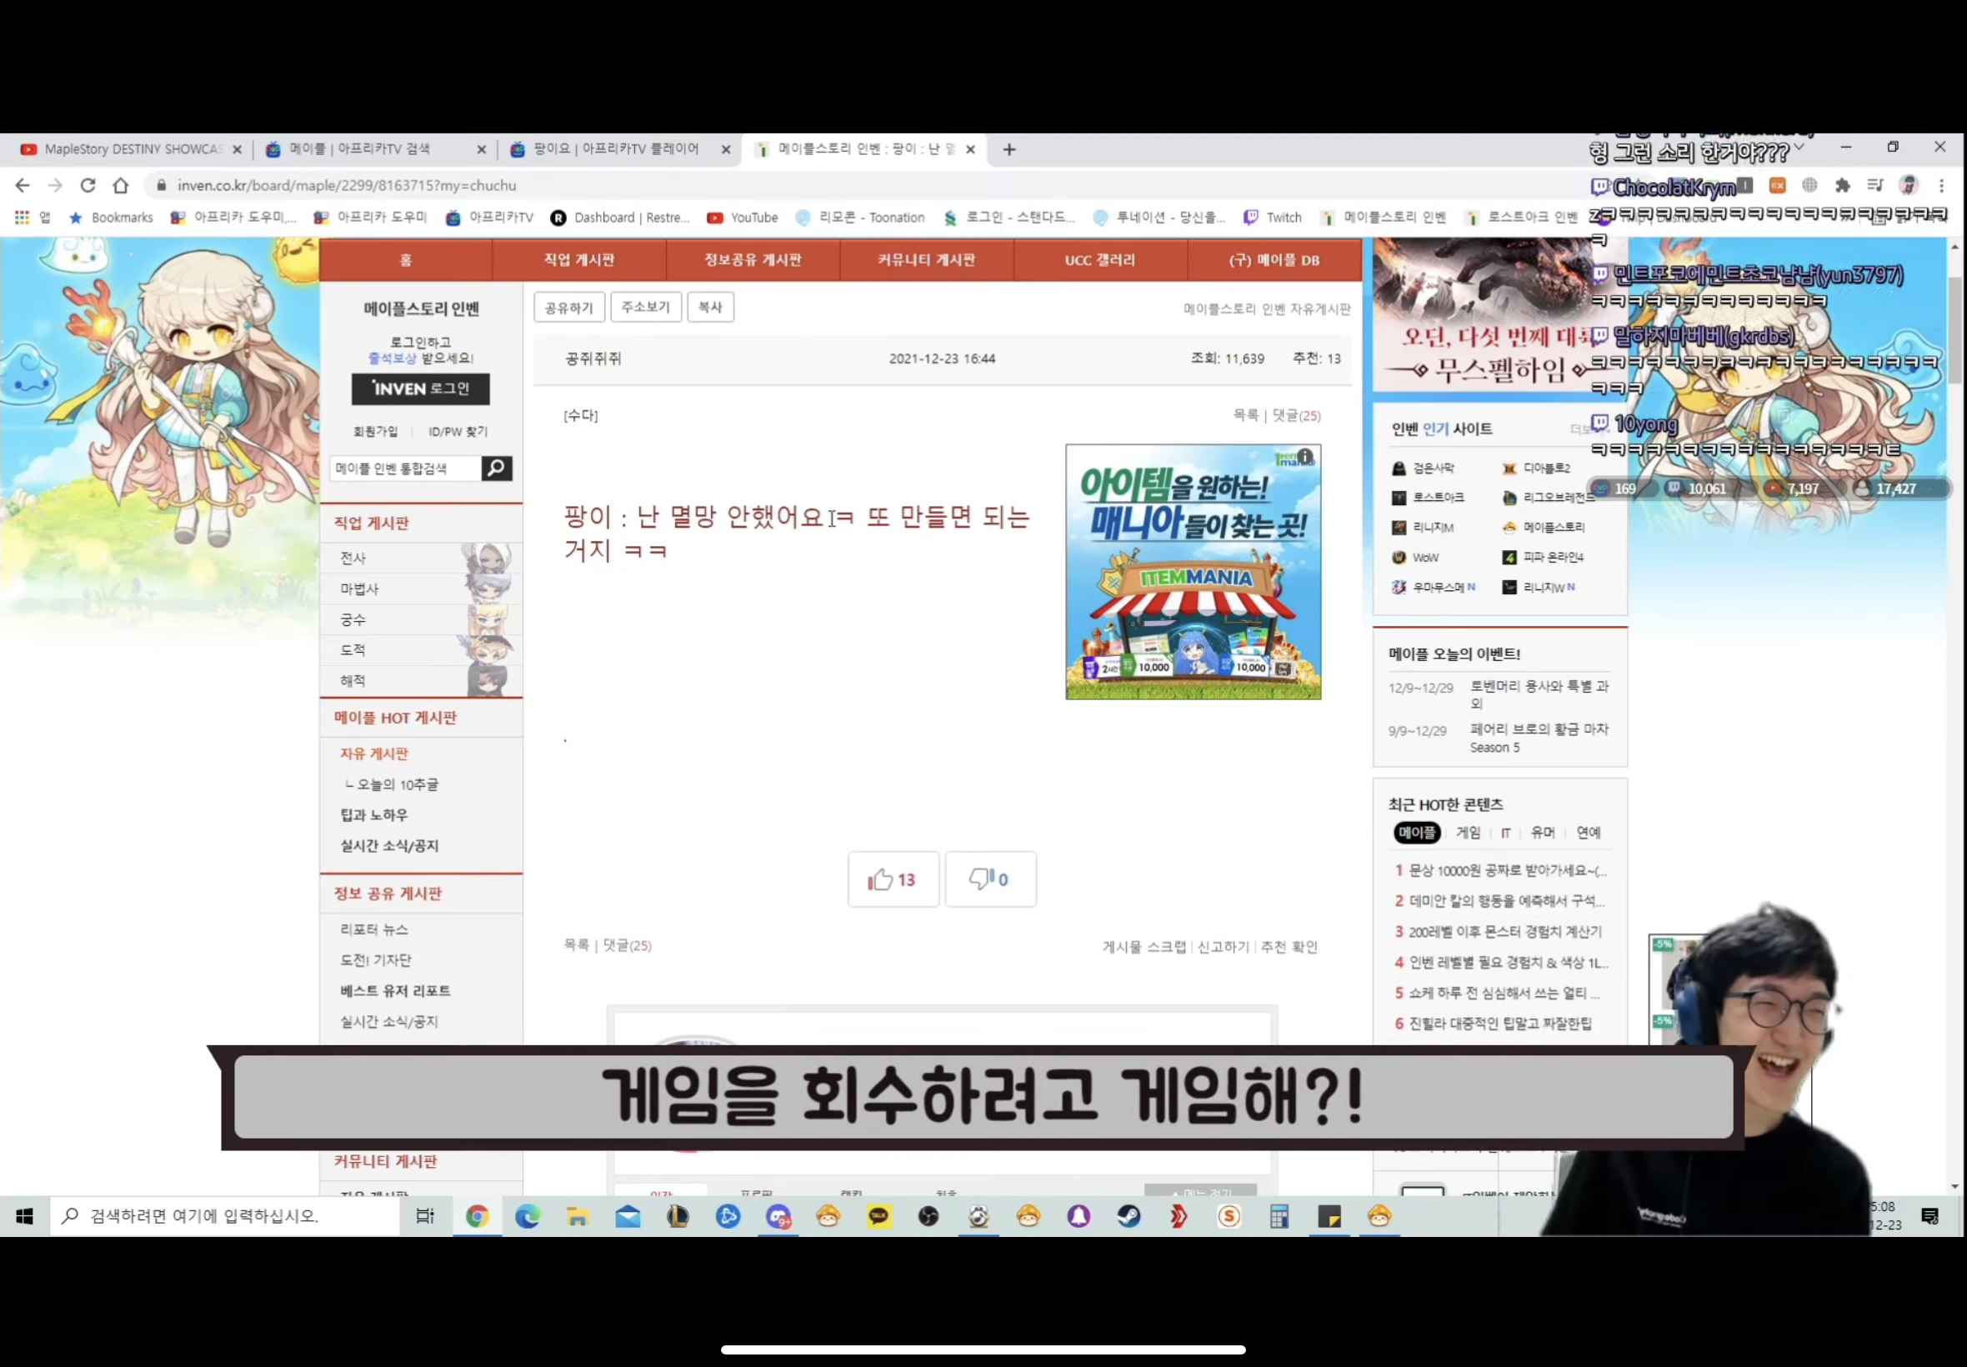Open the 자유 게시판 sidebar link

(374, 754)
